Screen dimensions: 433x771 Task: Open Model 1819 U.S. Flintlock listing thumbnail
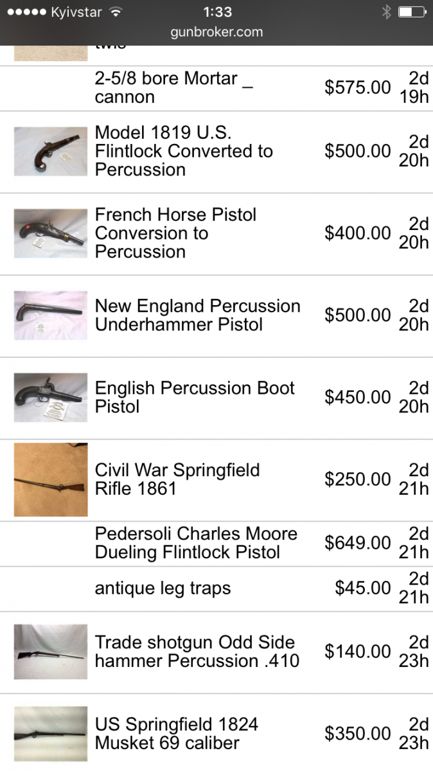coord(50,152)
